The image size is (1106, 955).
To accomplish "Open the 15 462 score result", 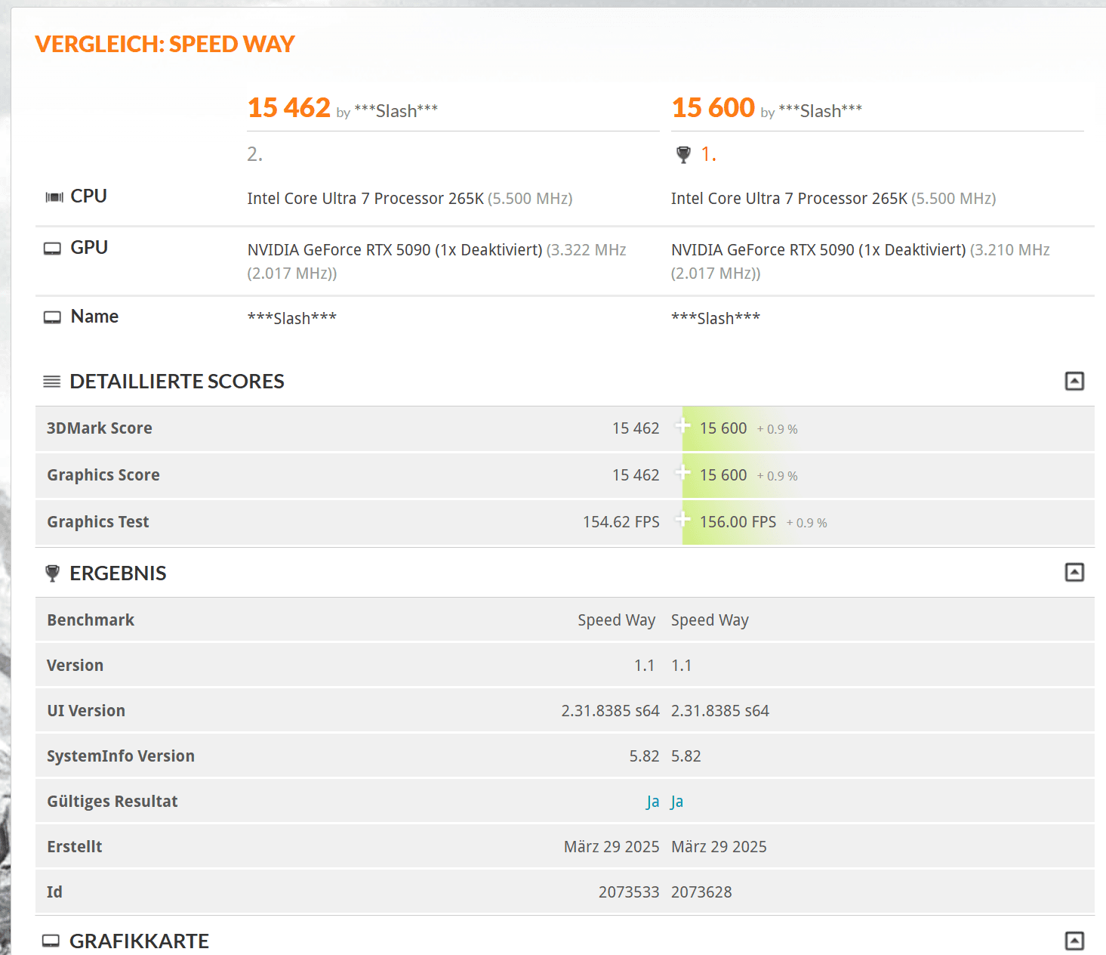I will pyautogui.click(x=289, y=108).
